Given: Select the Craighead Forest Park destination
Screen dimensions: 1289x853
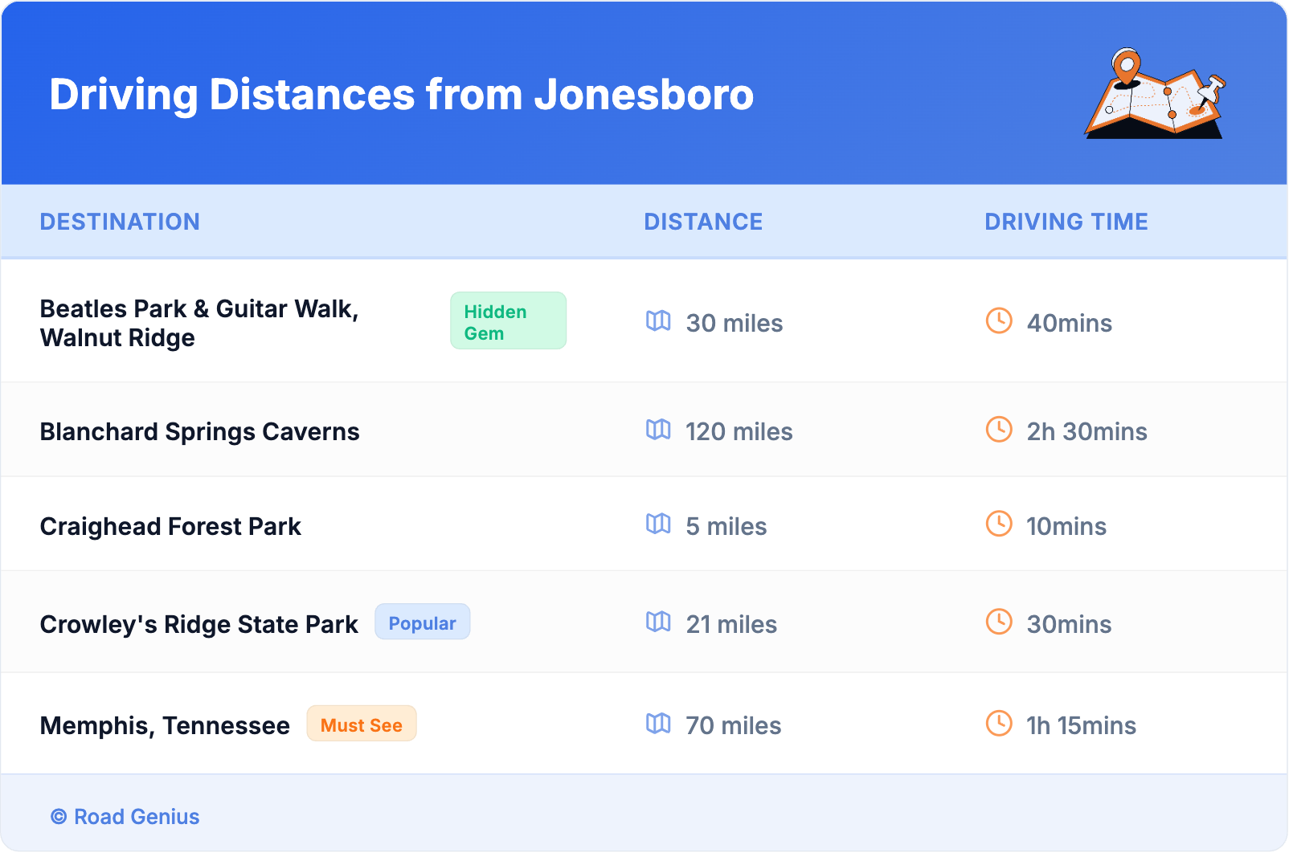Looking at the screenshot, I should click(x=170, y=527).
